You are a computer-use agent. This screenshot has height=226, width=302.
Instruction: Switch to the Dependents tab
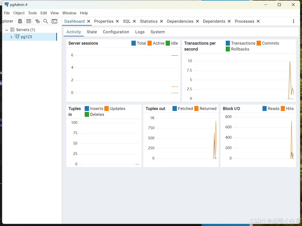[x=214, y=21]
